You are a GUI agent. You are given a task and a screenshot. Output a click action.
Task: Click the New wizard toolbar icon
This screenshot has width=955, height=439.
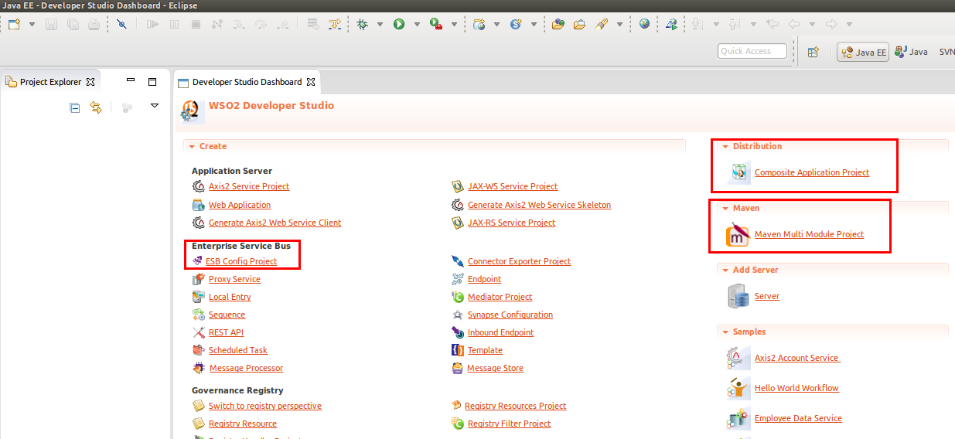pos(14,24)
